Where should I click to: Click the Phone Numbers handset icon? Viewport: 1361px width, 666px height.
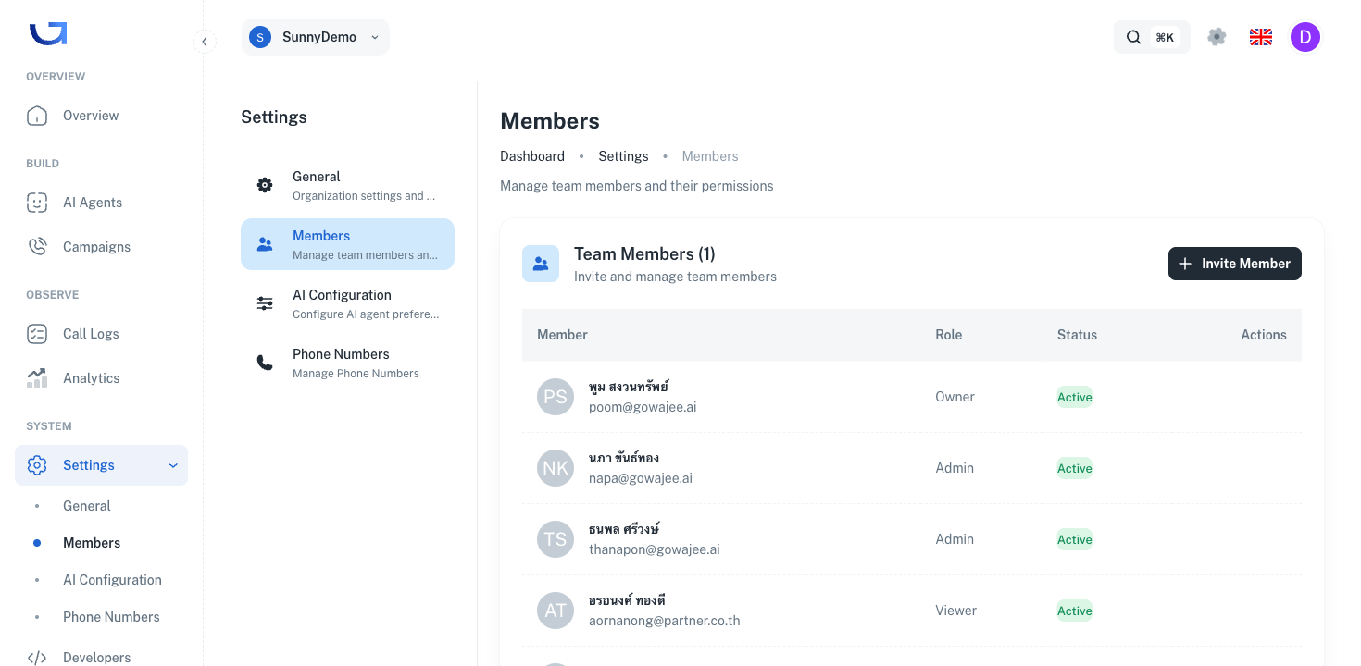pos(265,363)
